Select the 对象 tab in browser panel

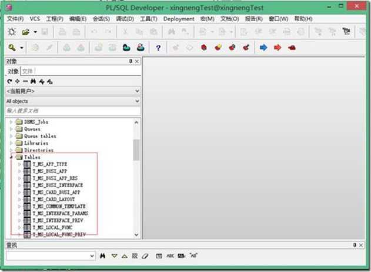click(13, 71)
